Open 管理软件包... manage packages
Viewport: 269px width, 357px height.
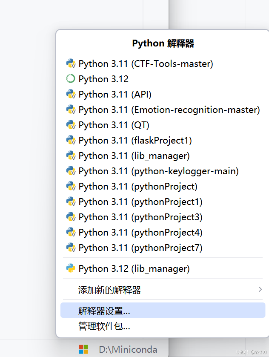(x=163, y=326)
